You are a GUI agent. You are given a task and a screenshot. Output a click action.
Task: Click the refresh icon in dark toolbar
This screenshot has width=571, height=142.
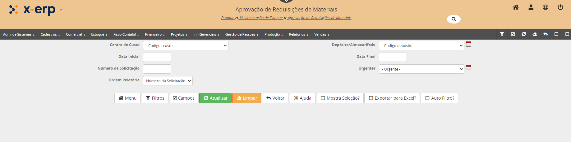[524, 34]
